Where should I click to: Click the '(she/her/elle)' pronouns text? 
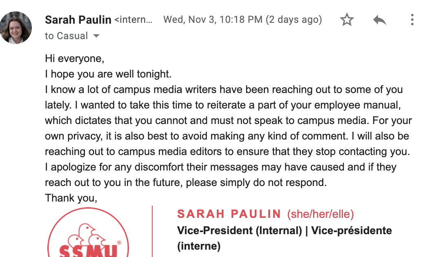point(320,214)
